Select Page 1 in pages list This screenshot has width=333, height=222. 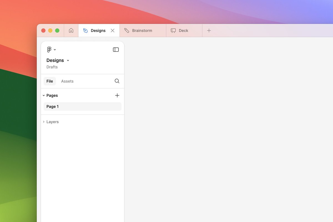pos(82,107)
